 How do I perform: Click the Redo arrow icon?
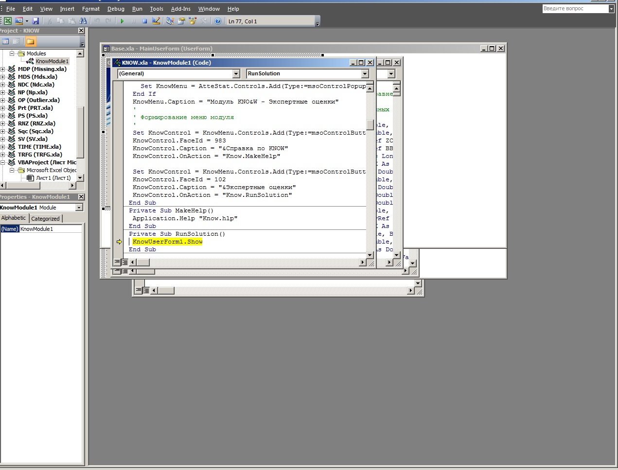pyautogui.click(x=108, y=21)
